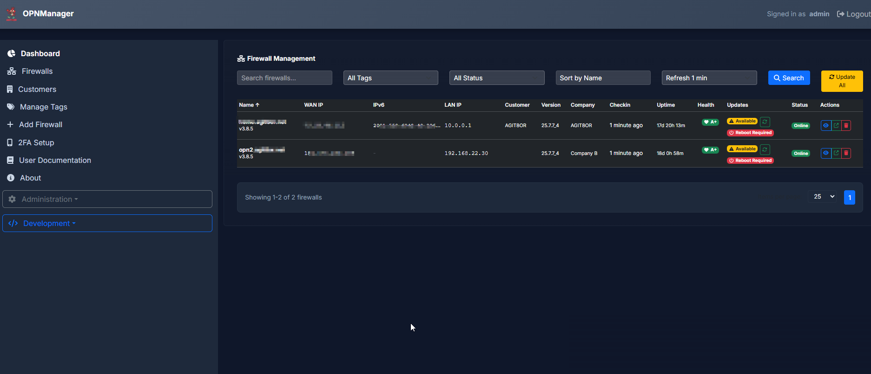The height and width of the screenshot is (374, 871).
Task: Click the refresh update icon in the AGIT8OR row
Action: 765,122
